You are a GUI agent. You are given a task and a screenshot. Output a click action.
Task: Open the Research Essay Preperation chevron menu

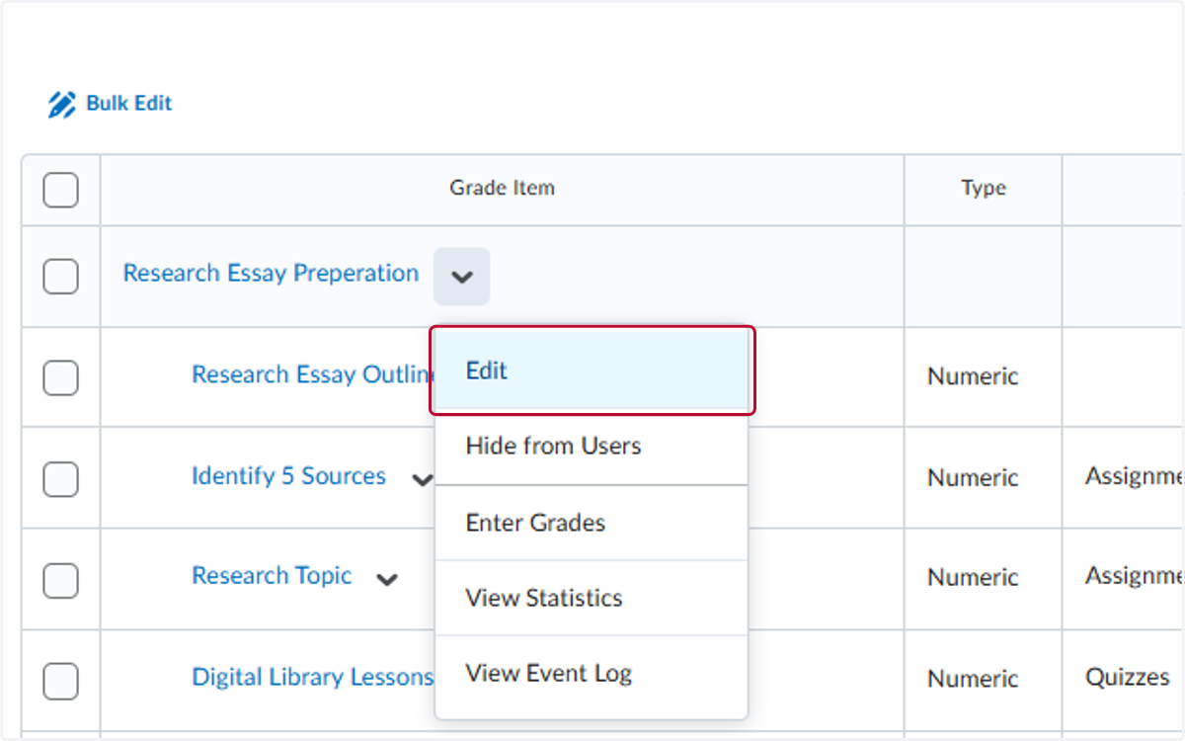[x=461, y=277]
